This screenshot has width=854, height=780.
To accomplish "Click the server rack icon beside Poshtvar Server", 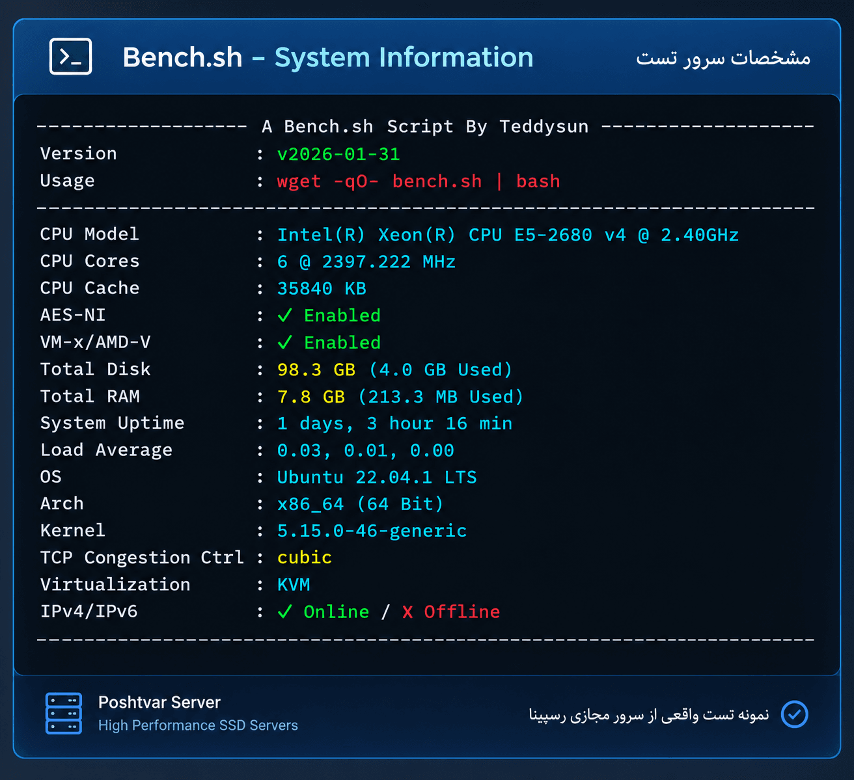I will pos(64,714).
